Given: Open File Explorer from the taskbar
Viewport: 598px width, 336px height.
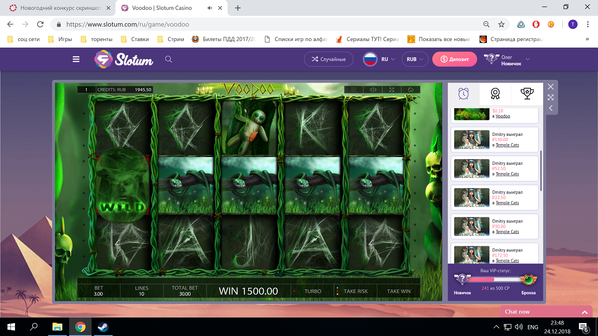Looking at the screenshot, I should pyautogui.click(x=57, y=327).
